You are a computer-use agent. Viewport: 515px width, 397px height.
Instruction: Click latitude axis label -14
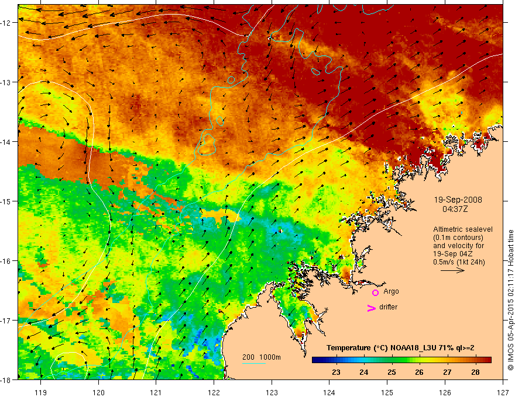(6, 142)
